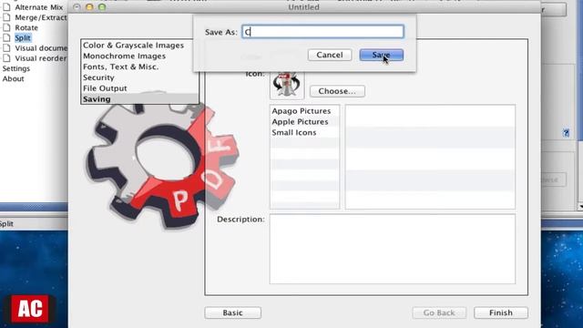Choose Apago Pictures icon set

tap(304, 111)
